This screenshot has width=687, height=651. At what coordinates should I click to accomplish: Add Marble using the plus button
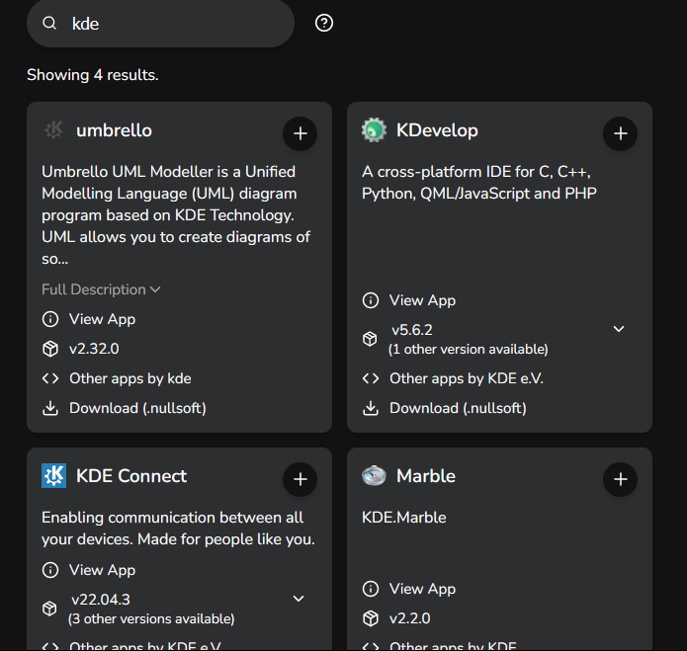point(620,480)
